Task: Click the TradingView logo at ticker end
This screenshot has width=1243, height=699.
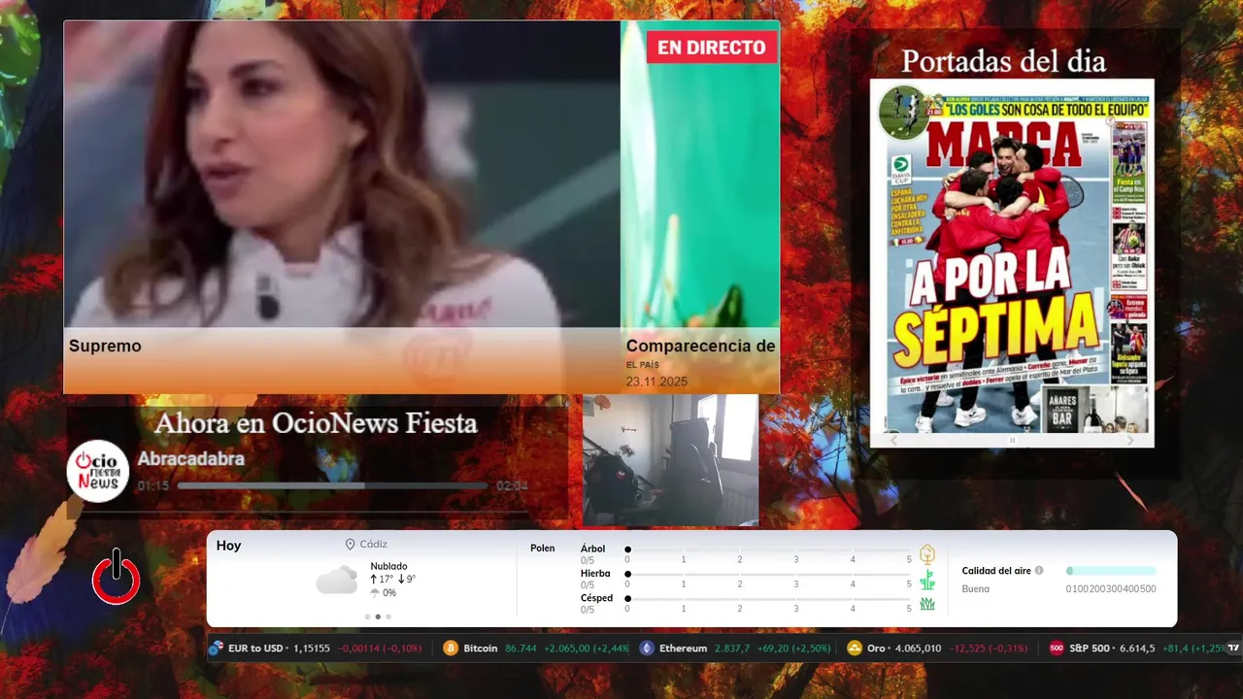Action: [1233, 649]
